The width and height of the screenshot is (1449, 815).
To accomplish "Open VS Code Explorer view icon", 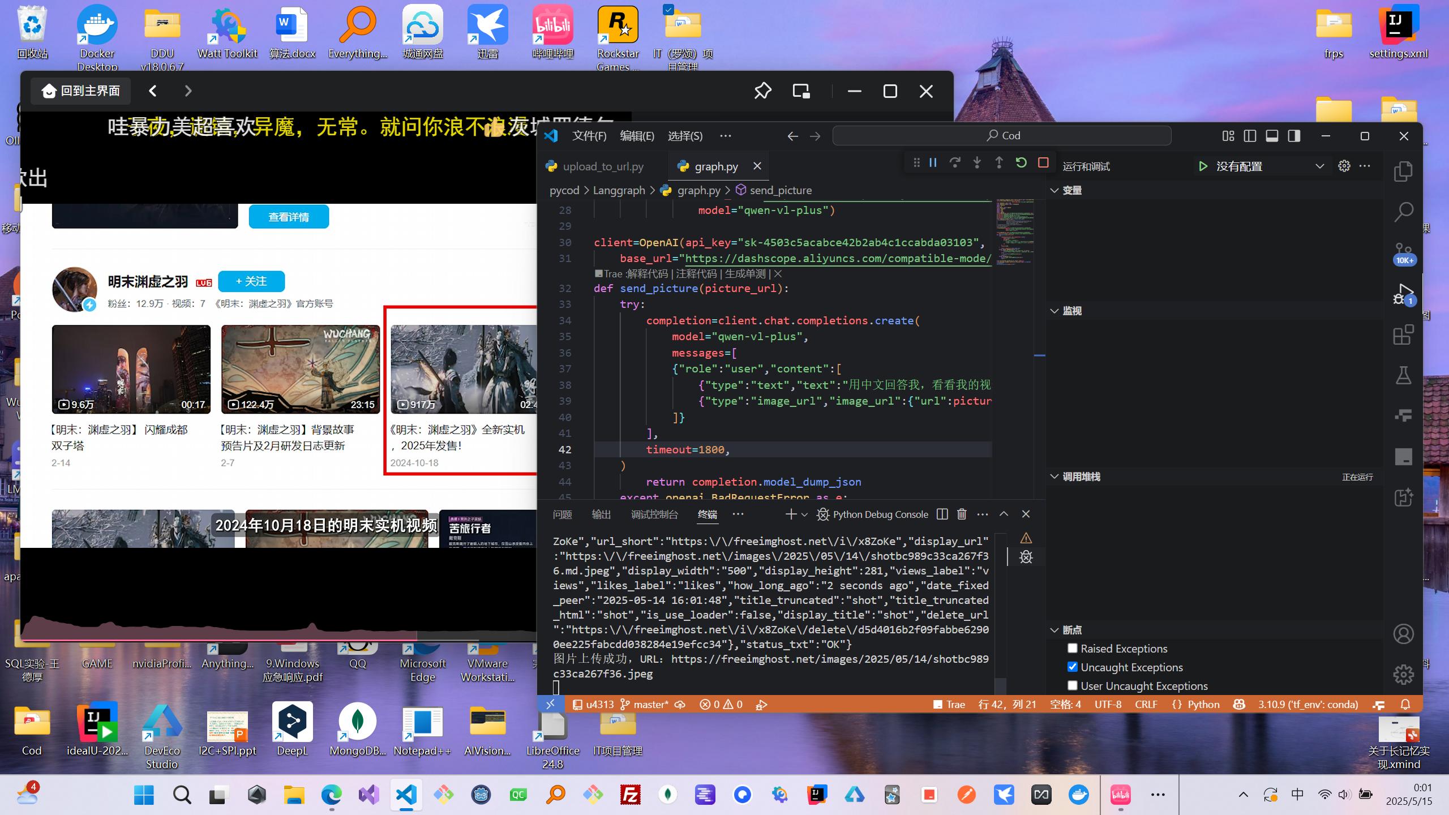I will click(1403, 171).
